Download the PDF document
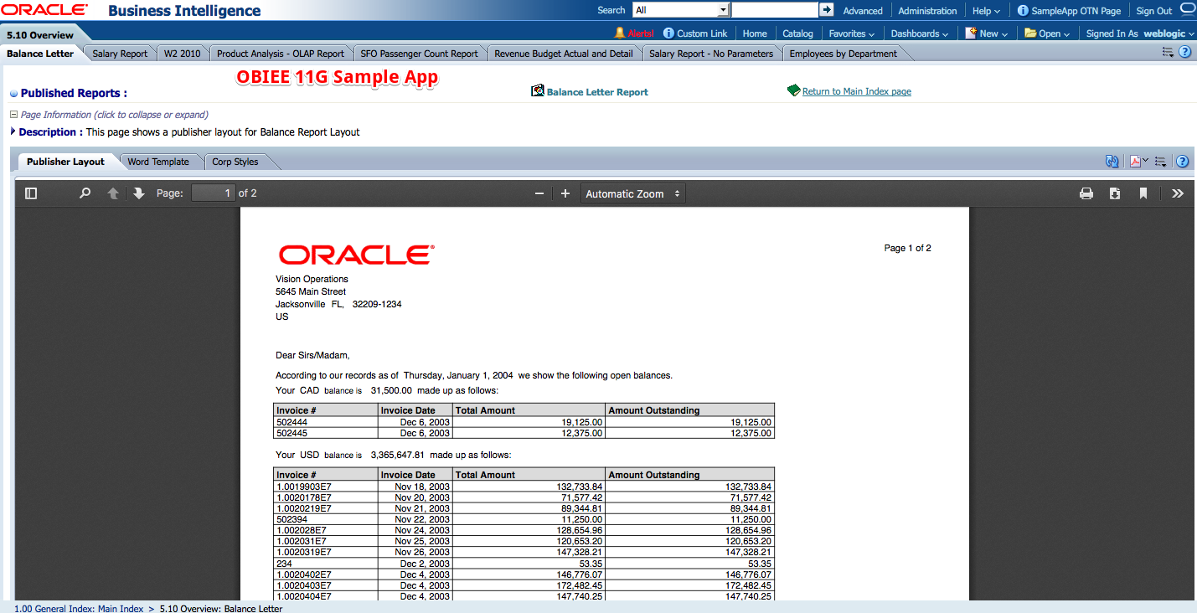1197x613 pixels. pos(1114,193)
